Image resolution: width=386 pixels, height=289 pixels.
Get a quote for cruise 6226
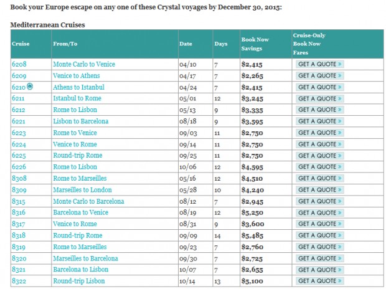pyautogui.click(x=319, y=167)
